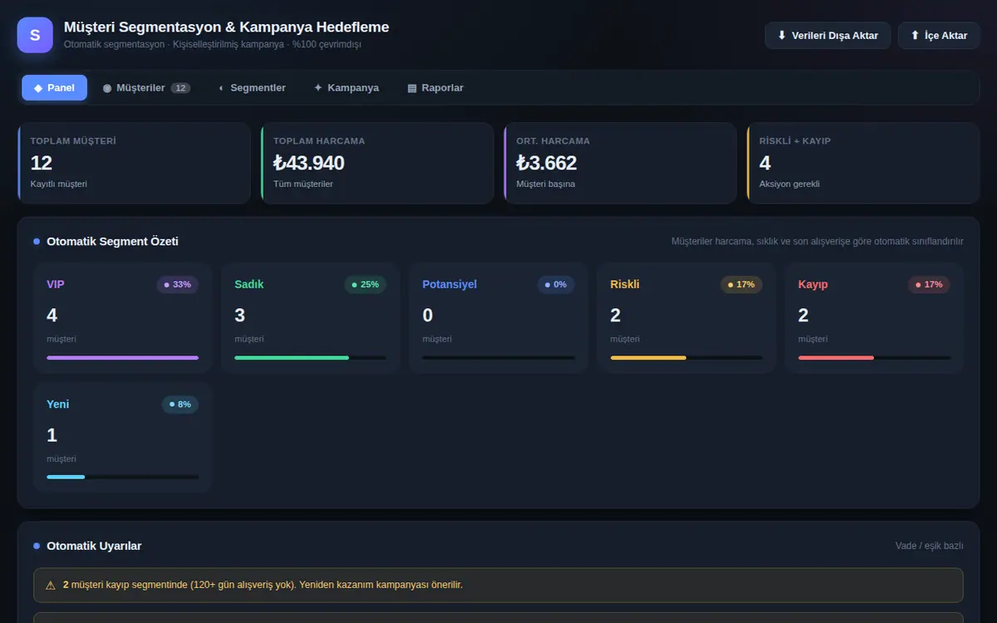997x623 pixels.
Task: Click the Riskli segment progress bar
Action: [x=686, y=358]
